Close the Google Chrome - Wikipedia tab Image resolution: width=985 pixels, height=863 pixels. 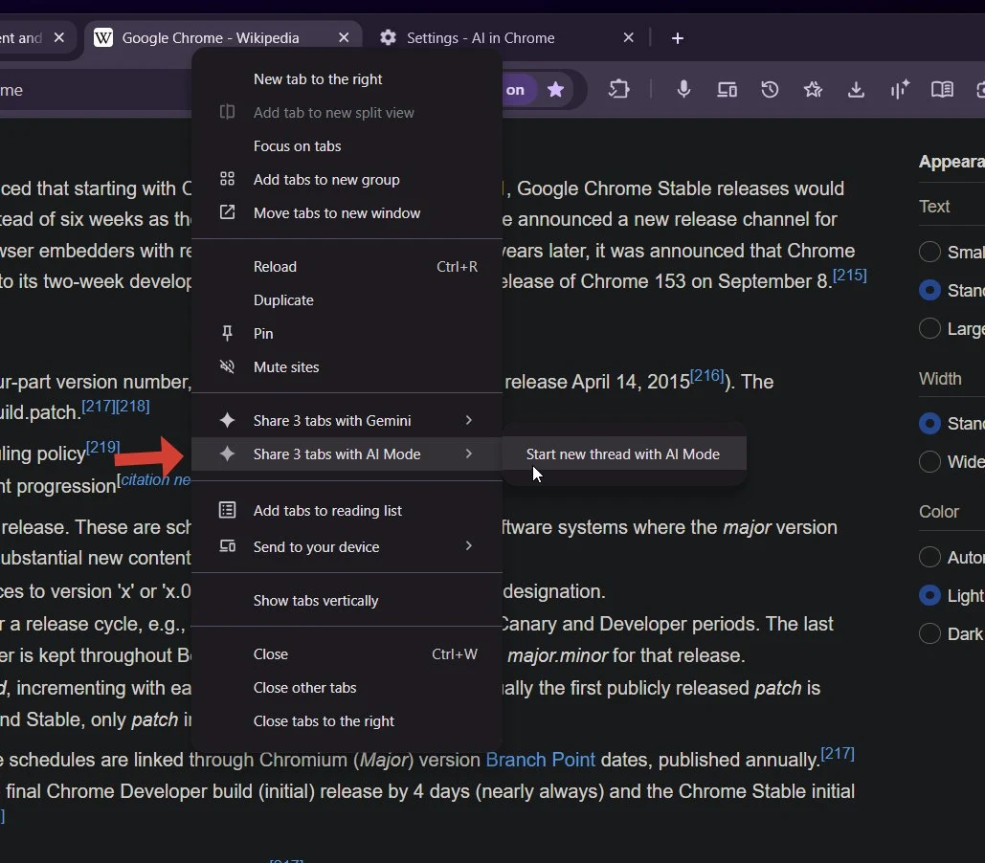(344, 37)
